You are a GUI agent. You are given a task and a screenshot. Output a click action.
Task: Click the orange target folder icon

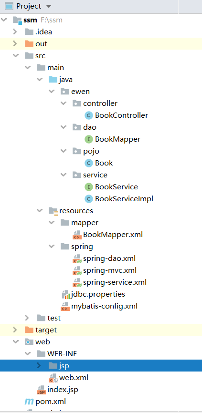[29, 330]
